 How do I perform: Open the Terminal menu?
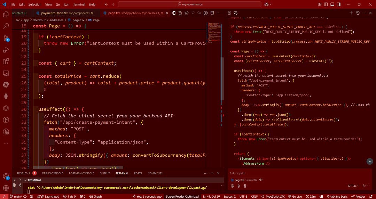79,4
